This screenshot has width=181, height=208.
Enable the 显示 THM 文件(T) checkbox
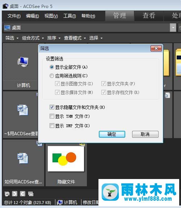(52, 116)
